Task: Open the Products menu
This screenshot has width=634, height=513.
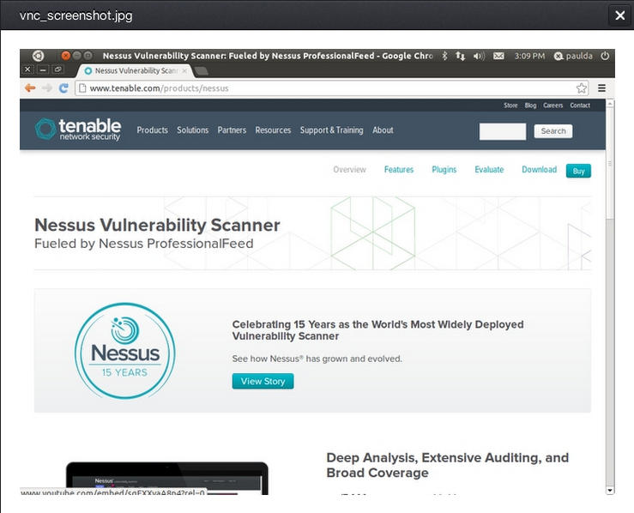Action: [x=152, y=130]
